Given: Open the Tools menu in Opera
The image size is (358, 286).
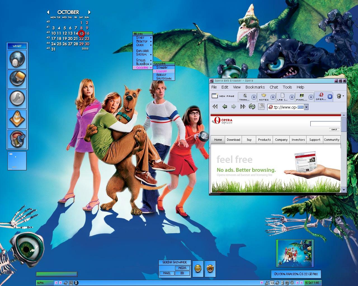Looking at the screenshot, I should pyautogui.click(x=287, y=87).
